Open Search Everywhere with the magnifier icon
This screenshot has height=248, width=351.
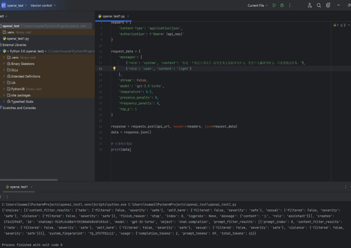(319, 5)
